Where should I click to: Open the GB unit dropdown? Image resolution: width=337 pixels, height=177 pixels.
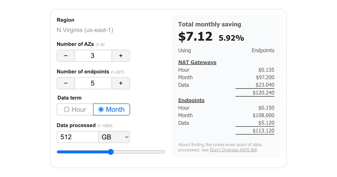[114, 137]
